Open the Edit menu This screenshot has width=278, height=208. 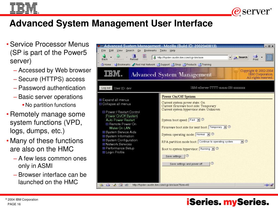[x=111, y=51]
